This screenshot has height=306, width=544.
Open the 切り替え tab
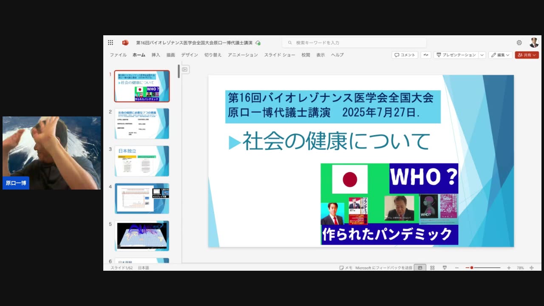(x=213, y=55)
